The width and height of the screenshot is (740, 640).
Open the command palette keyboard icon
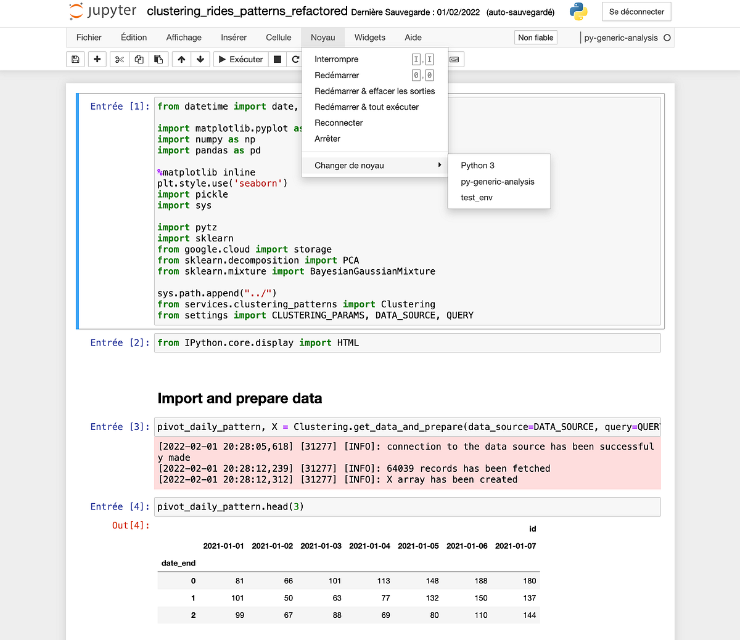click(454, 59)
